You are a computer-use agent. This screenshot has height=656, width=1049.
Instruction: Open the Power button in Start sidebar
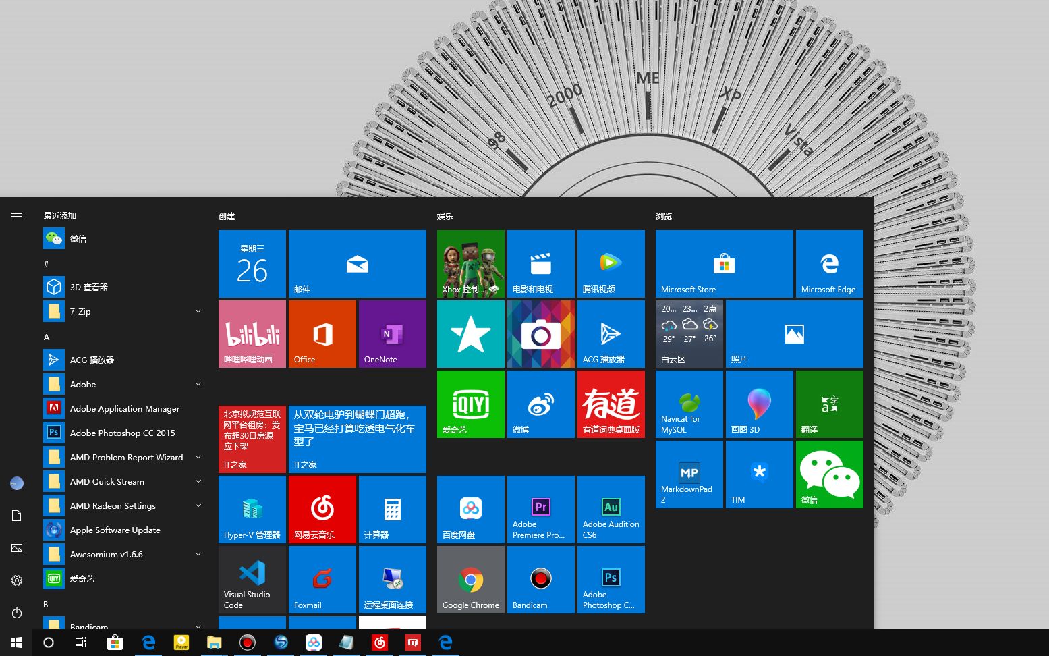17,613
